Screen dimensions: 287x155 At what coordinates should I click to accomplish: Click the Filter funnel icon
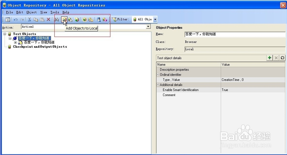114,19
